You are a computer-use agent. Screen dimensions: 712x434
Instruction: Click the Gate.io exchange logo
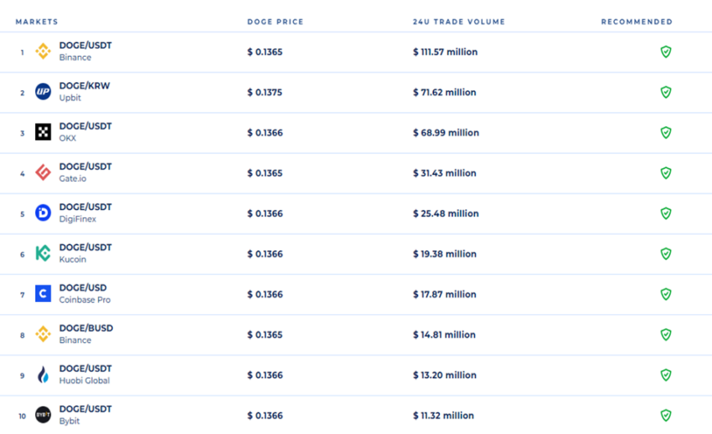pyautogui.click(x=43, y=173)
